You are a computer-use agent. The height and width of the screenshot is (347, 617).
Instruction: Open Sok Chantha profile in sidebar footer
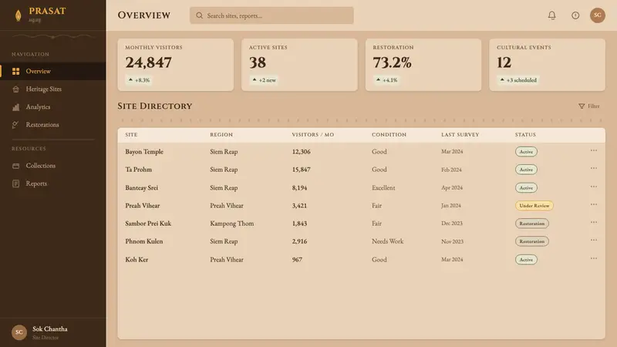click(53, 332)
